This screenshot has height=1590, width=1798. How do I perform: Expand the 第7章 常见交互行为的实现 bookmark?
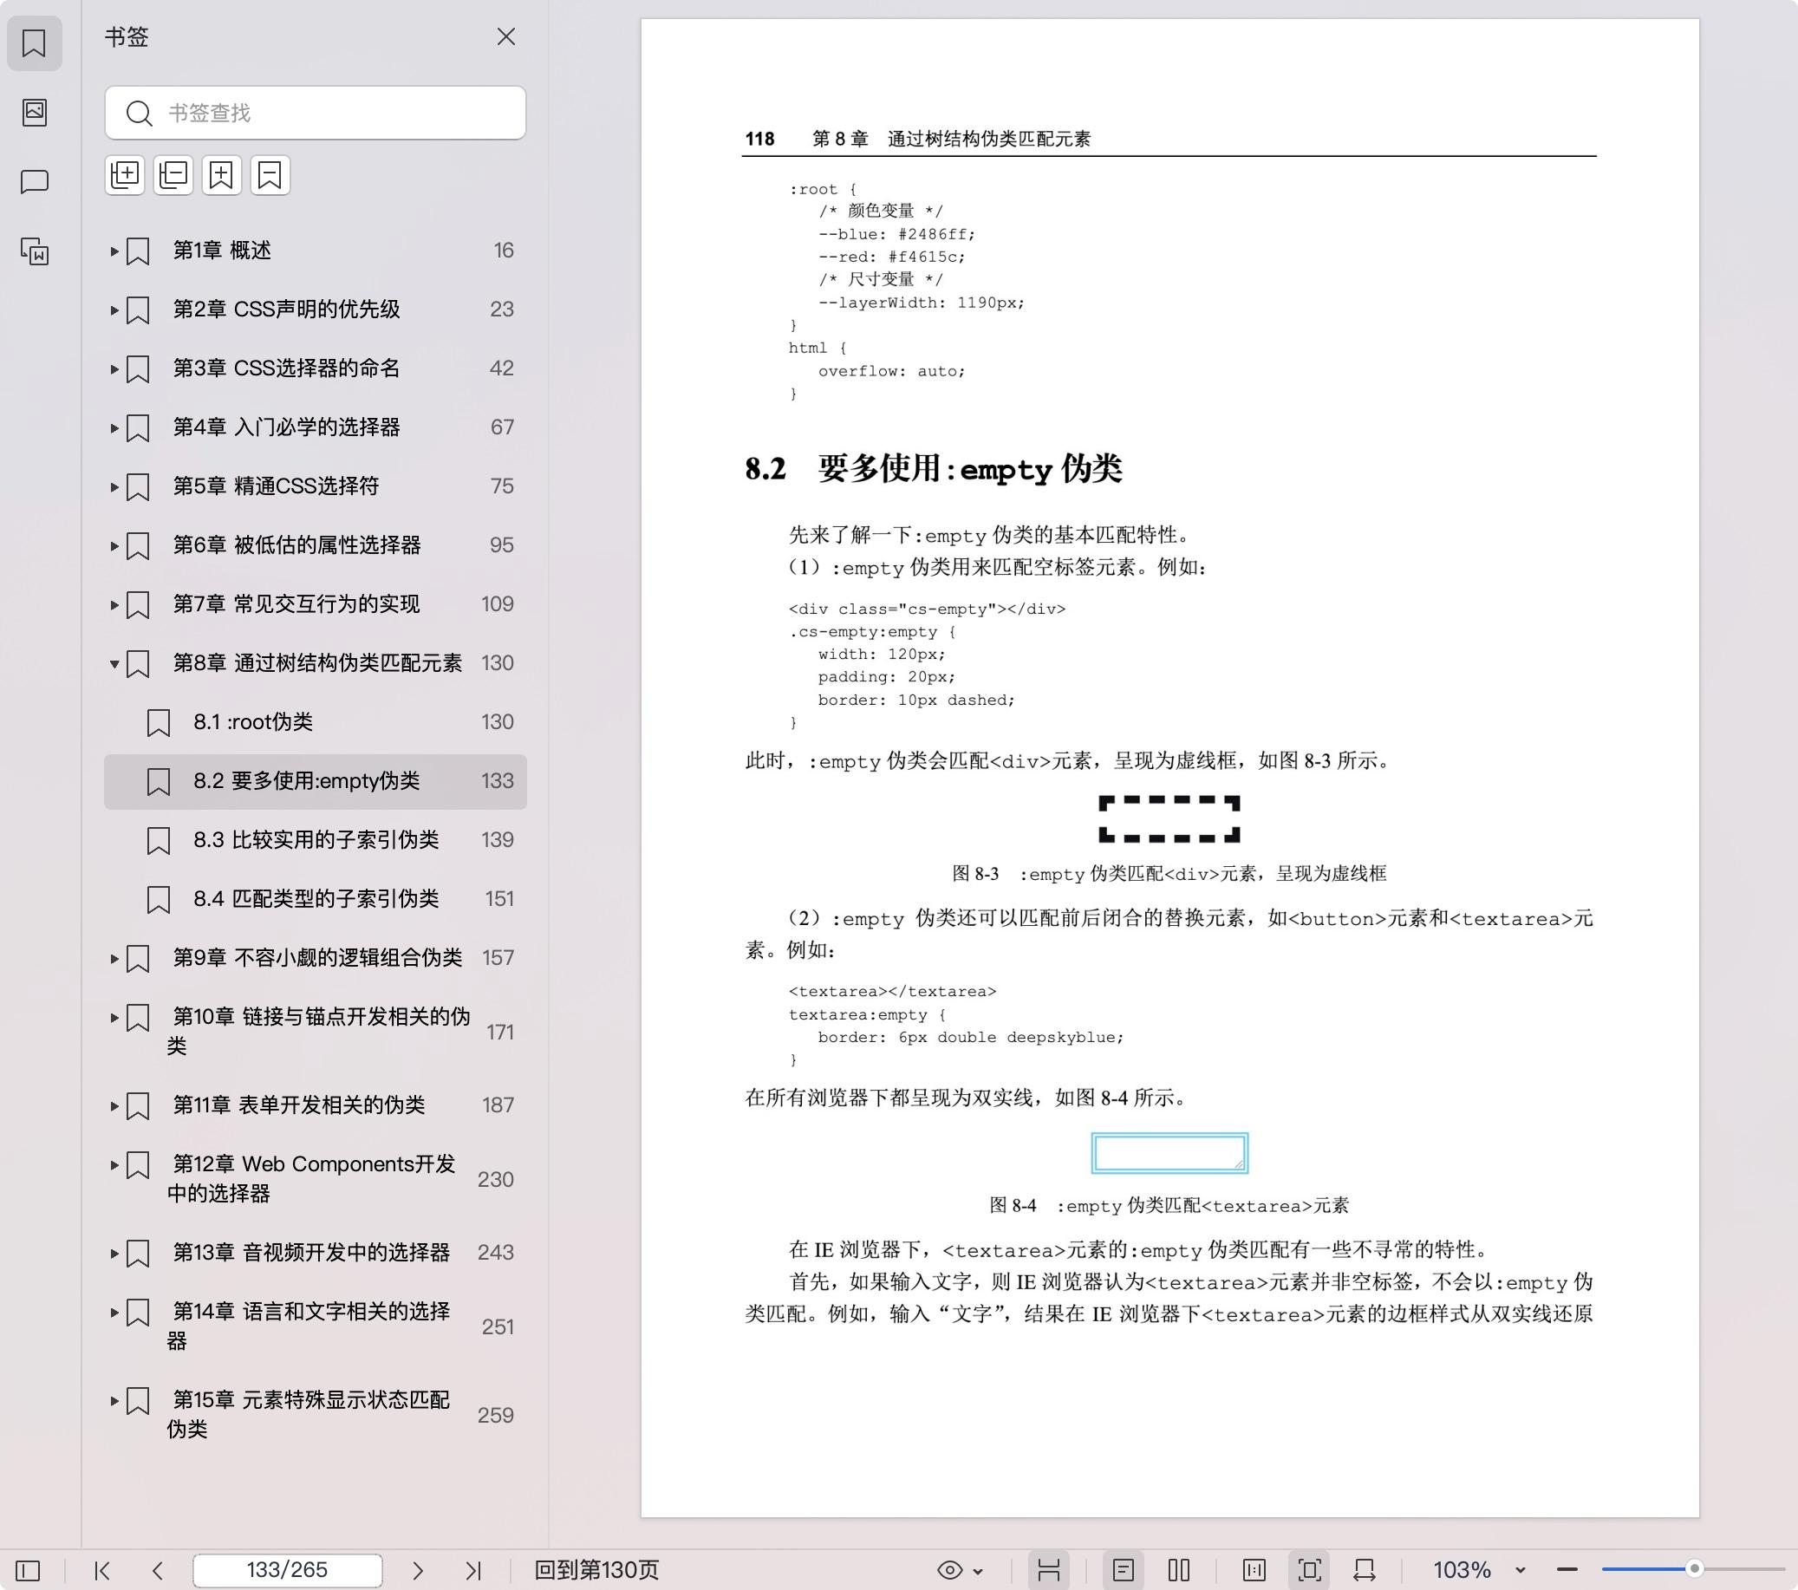click(x=114, y=604)
